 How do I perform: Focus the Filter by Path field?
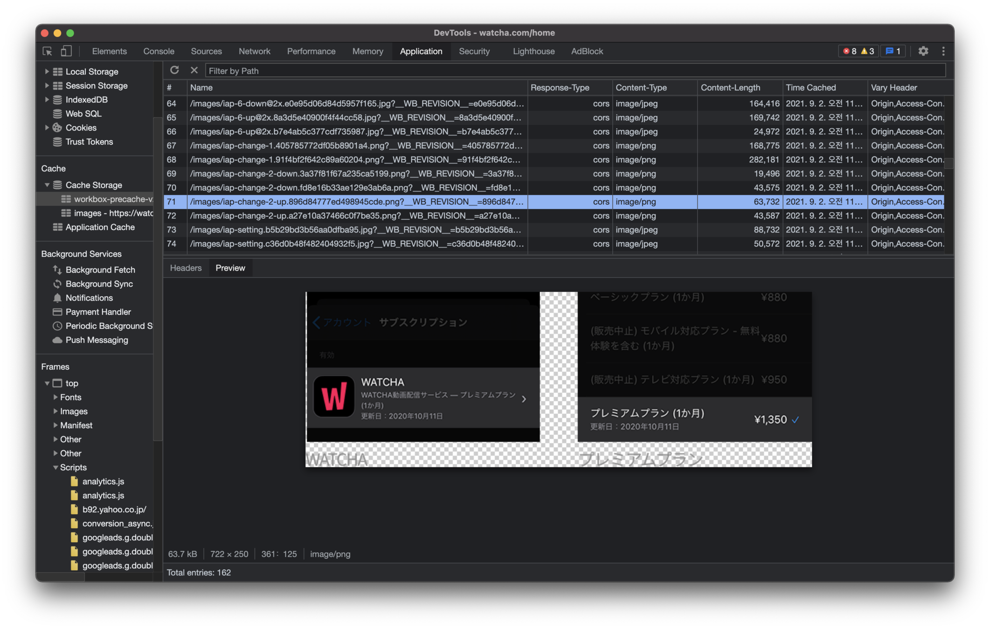[575, 71]
